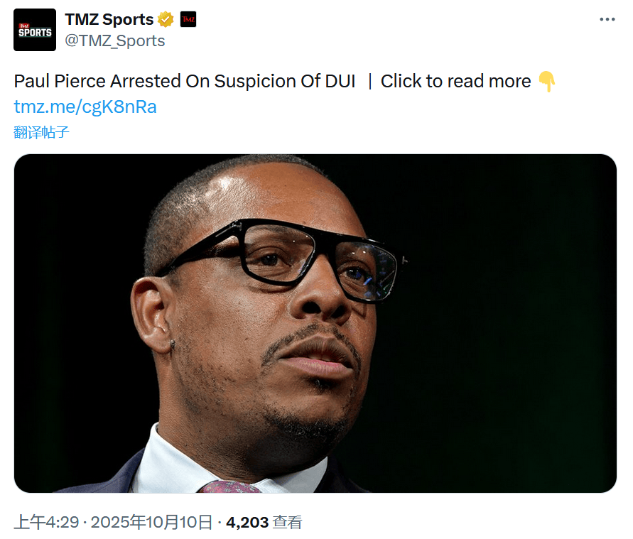This screenshot has width=633, height=539.
Task: Click the vertical bar separator in tweet
Action: (x=369, y=81)
